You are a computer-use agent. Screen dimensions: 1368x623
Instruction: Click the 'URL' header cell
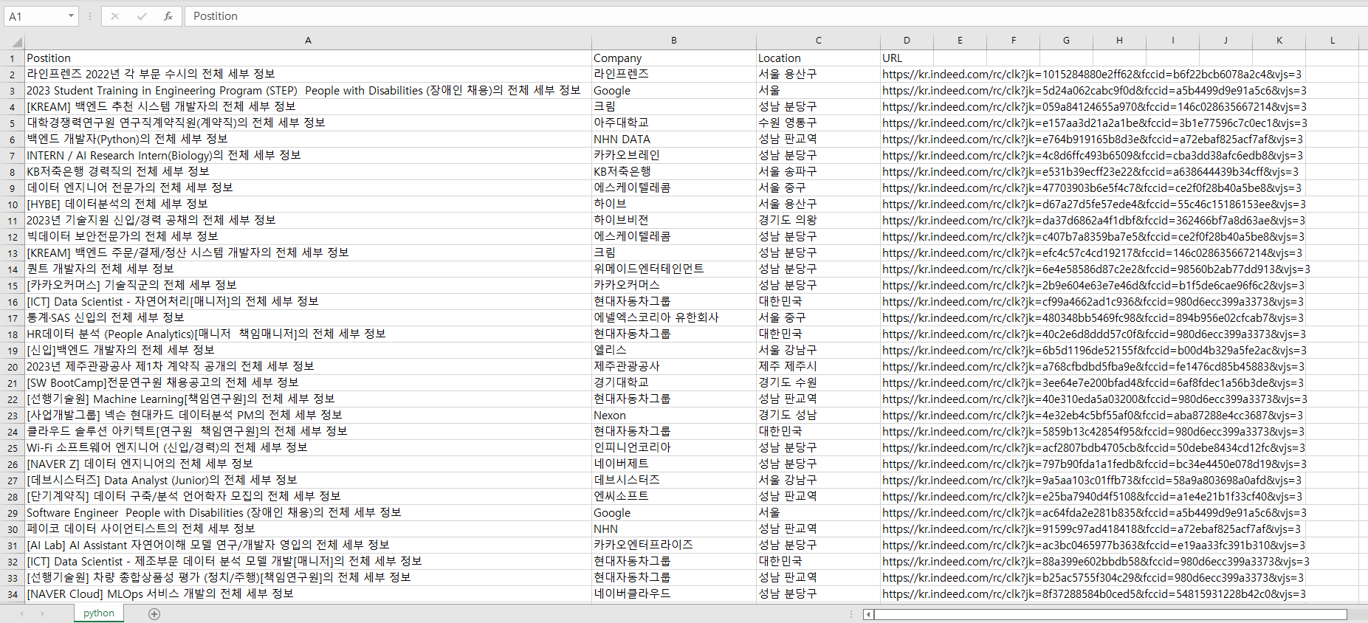point(907,58)
